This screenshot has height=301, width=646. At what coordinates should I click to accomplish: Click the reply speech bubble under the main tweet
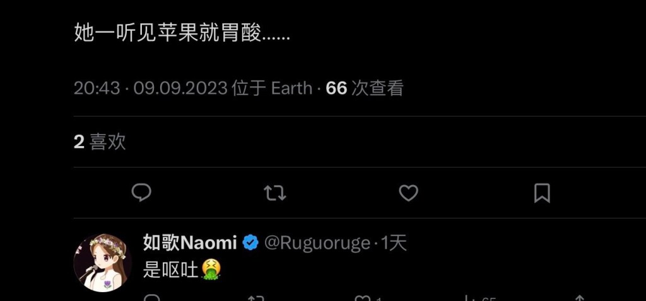(141, 193)
